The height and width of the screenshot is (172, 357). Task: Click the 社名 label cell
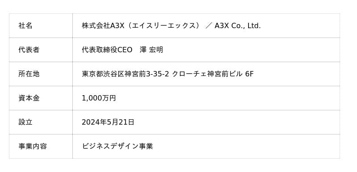pyautogui.click(x=41, y=26)
